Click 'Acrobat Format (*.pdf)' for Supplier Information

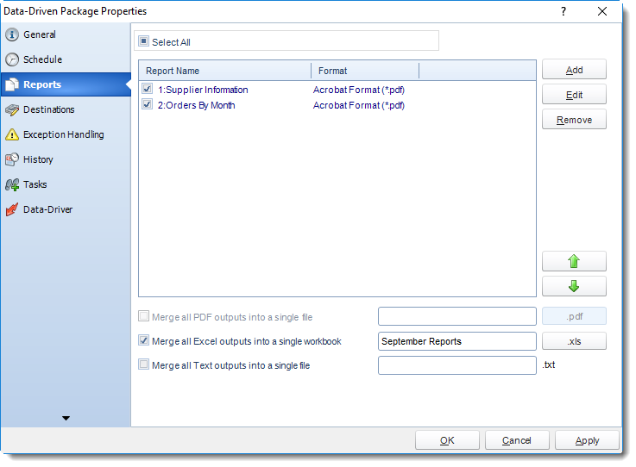coord(359,90)
